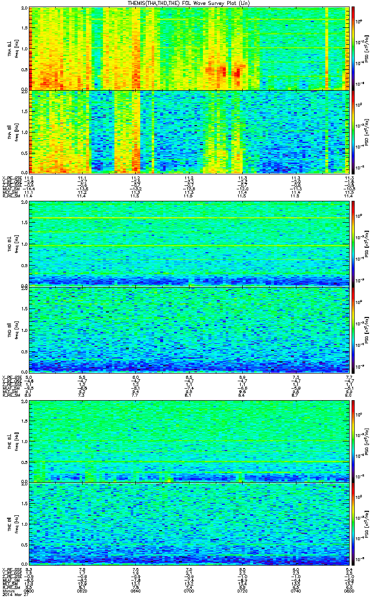Click the color bar of the THD B-parallel panel

point(353,329)
